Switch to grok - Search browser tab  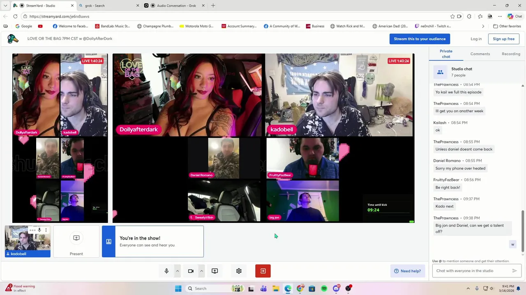(108, 5)
